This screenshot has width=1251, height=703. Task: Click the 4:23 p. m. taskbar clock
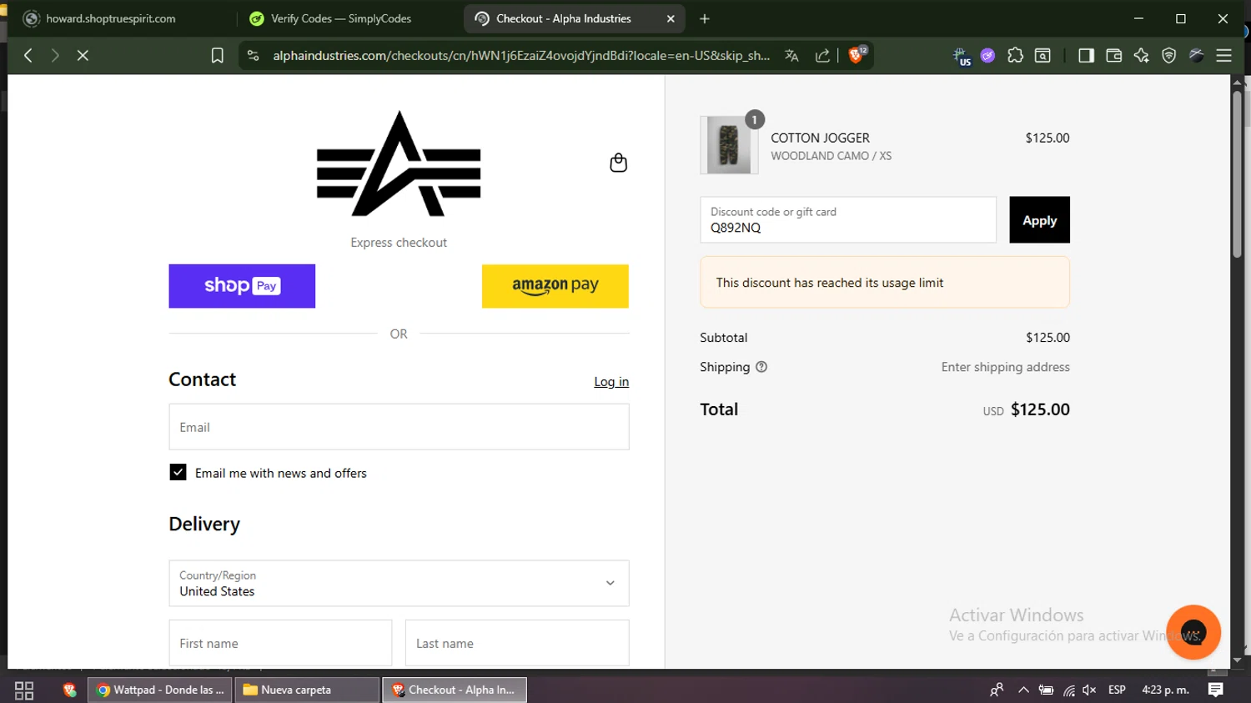point(1165,690)
